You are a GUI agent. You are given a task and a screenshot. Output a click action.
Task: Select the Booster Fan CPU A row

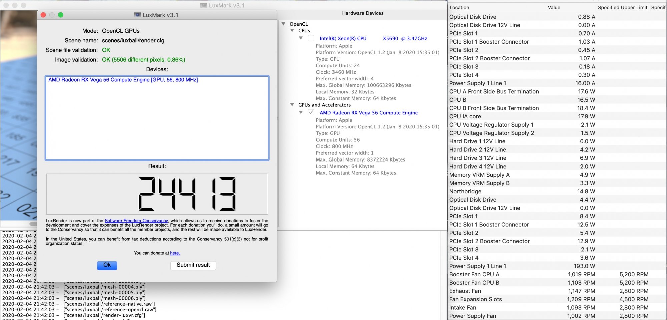(x=557, y=274)
